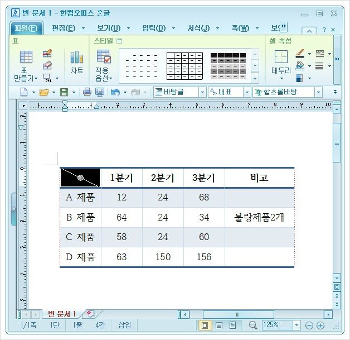
Task: Click the border (테두리) icon
Action: [281, 56]
